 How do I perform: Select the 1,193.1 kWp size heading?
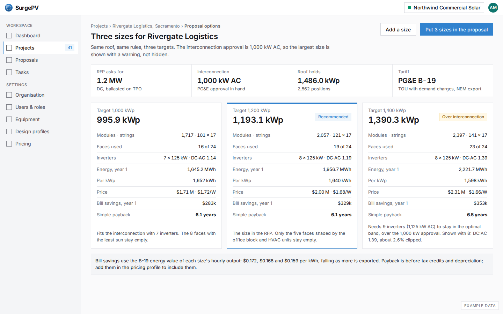[258, 120]
